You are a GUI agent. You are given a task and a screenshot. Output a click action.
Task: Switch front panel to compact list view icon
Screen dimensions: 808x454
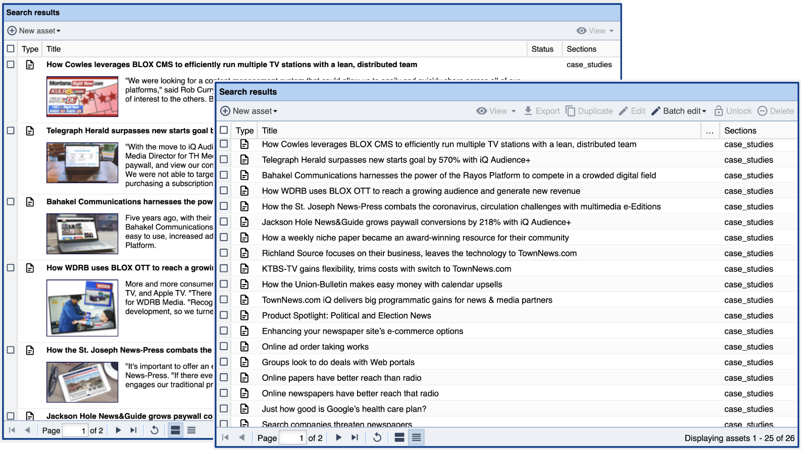416,437
